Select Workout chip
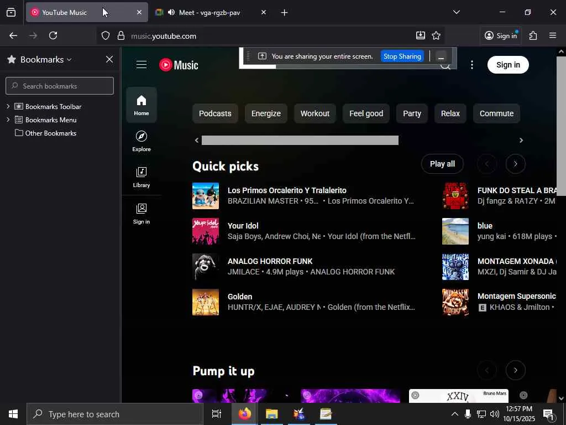The width and height of the screenshot is (566, 425). pos(315,113)
